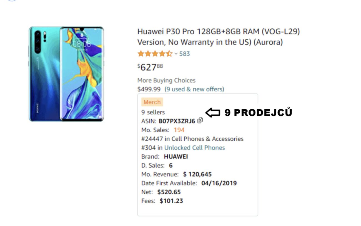
Task: Click the Mo. Sales value 194
Action: coord(179,130)
